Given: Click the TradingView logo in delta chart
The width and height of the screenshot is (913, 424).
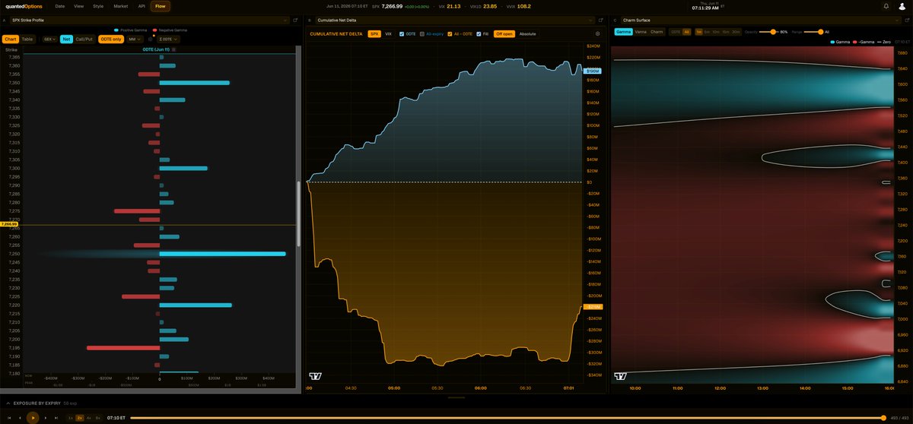Looking at the screenshot, I should [x=314, y=376].
